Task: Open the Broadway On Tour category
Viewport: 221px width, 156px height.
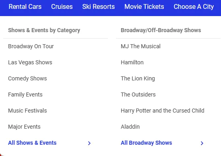Action: [31, 46]
